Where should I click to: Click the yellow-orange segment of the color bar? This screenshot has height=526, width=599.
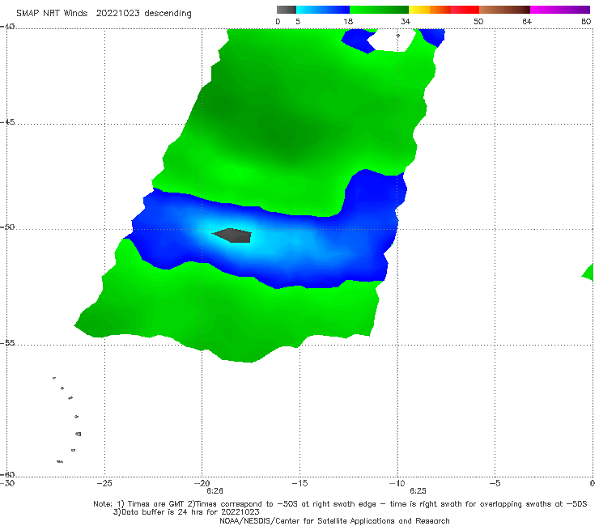point(429,10)
